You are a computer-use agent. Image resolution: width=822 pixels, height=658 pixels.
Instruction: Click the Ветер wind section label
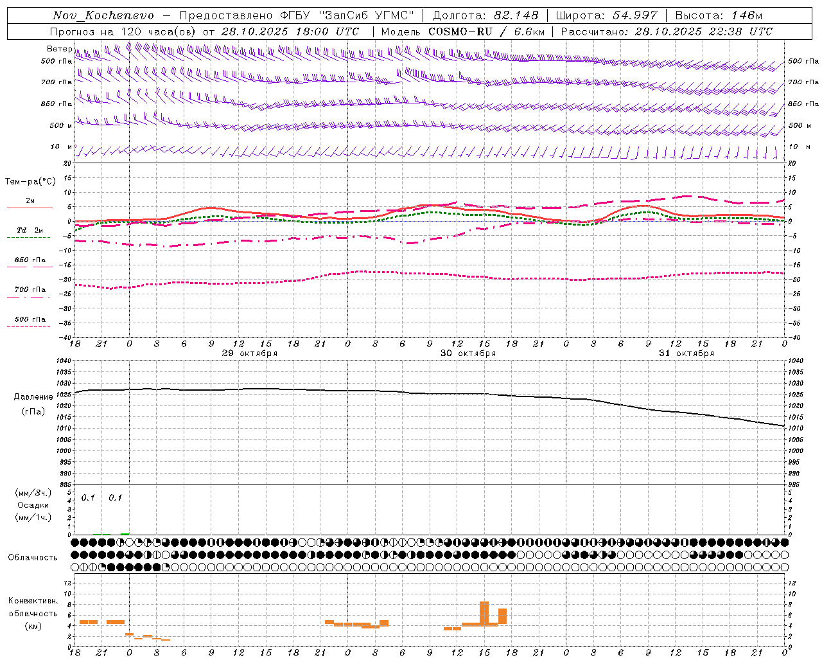pos(60,49)
